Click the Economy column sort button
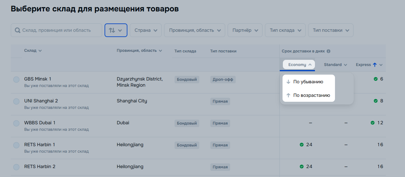405x177 pixels. 299,65
